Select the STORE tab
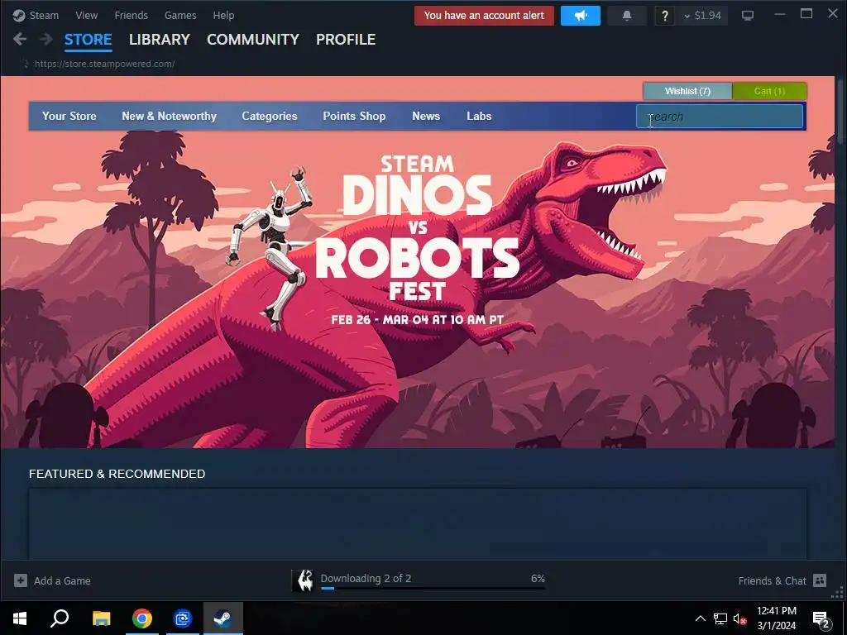Viewport: 847px width, 635px height. (x=88, y=40)
